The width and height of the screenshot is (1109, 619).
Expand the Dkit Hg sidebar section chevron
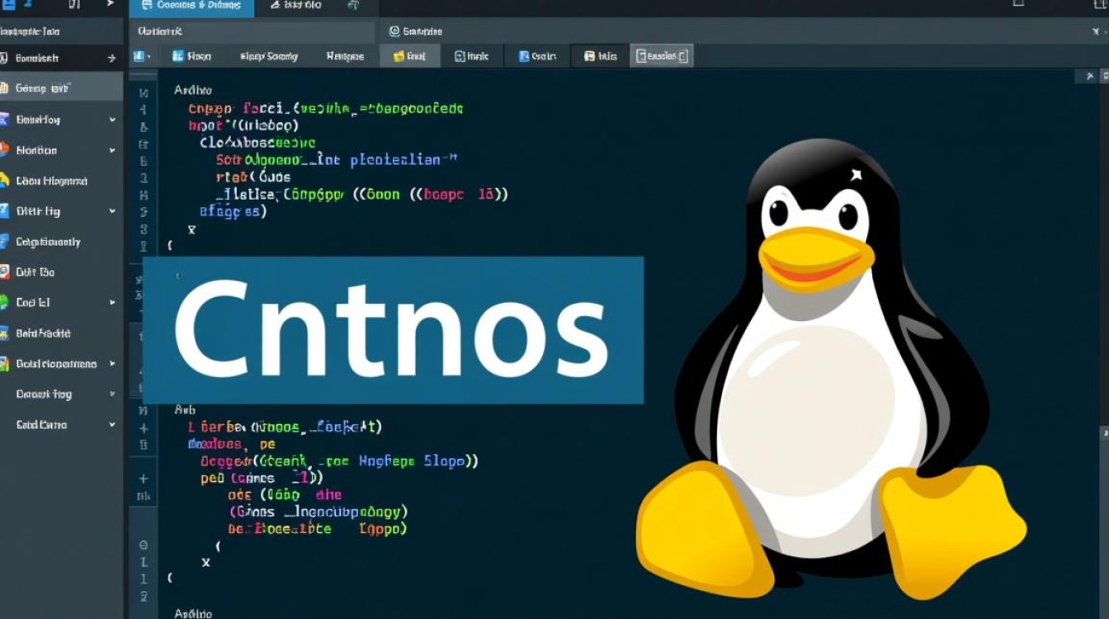111,210
